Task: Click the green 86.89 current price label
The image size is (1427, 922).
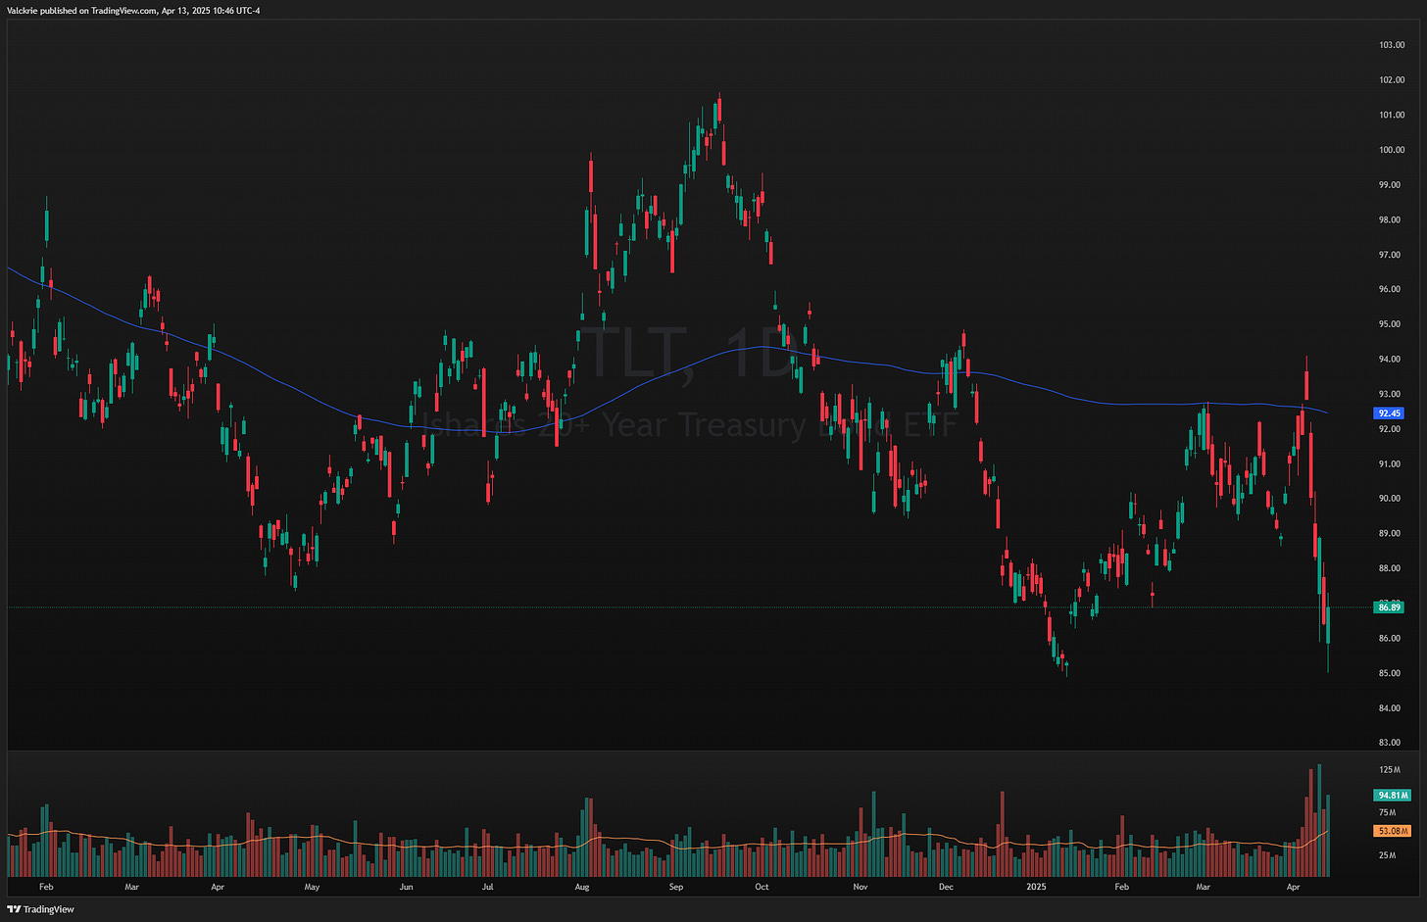Action: pos(1390,607)
